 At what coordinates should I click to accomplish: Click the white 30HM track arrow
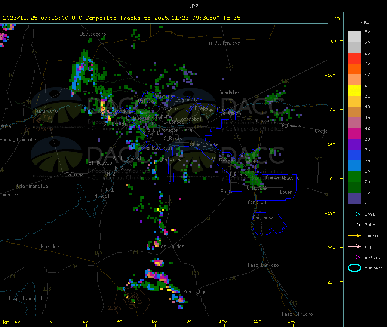(x=354, y=225)
